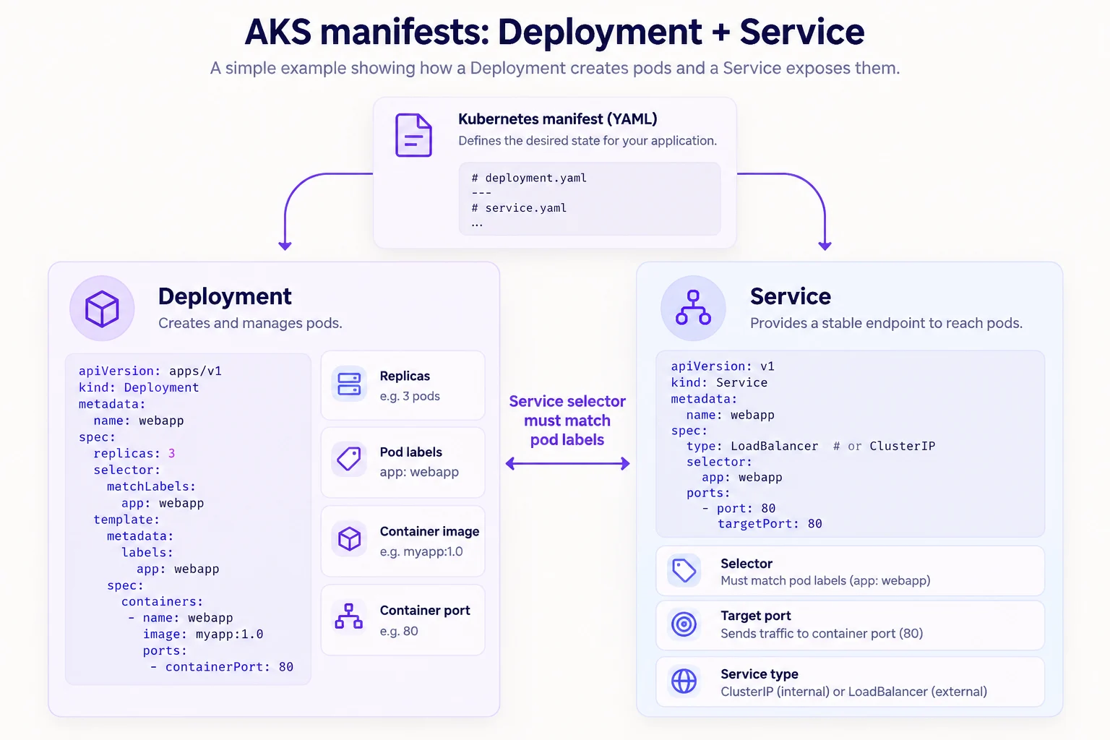Click the Selector row title
Image resolution: width=1110 pixels, height=740 pixels.
point(747,564)
